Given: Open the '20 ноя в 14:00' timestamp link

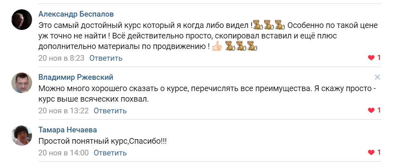Looking at the screenshot, I should (x=64, y=153).
